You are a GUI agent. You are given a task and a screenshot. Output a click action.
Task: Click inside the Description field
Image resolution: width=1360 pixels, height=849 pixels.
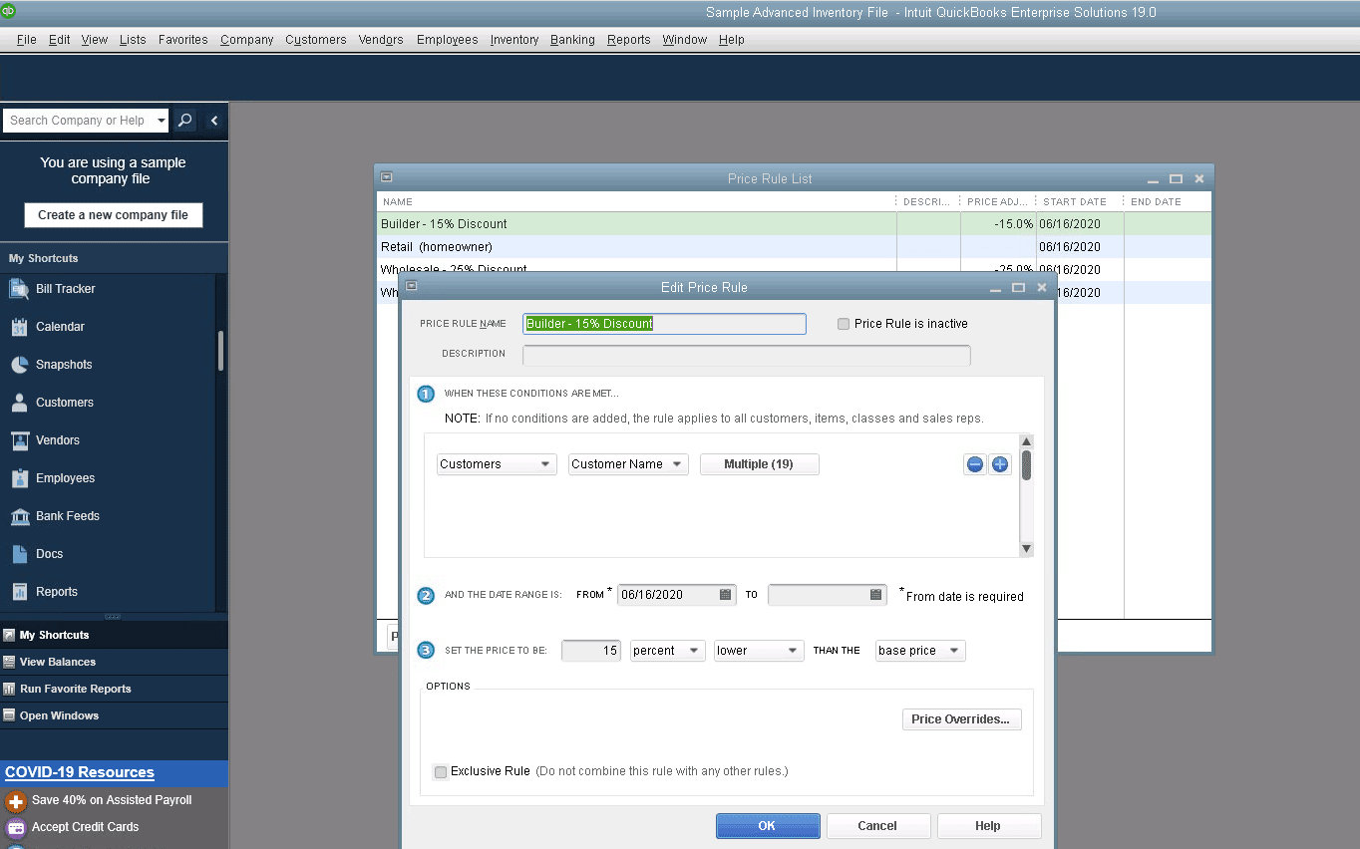tap(746, 355)
